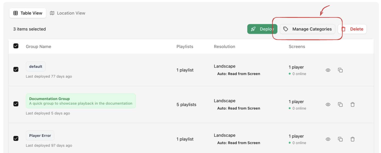Image resolution: width=381 pixels, height=153 pixels.
Task: Deselect the Player Error row checkbox
Action: point(16,138)
